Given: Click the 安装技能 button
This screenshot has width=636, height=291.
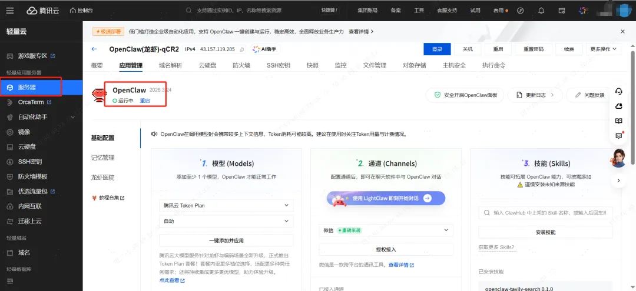Looking at the screenshot, I should pyautogui.click(x=545, y=232).
